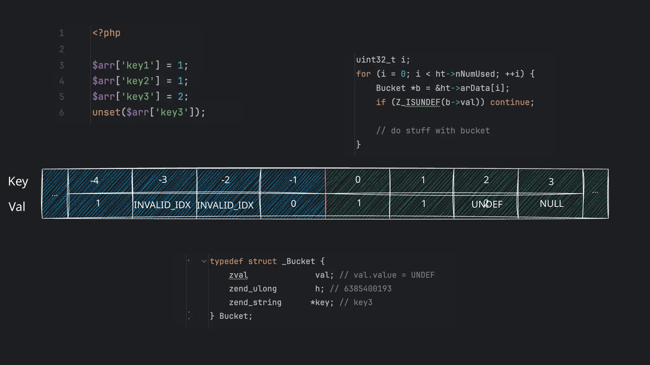Collapse the typedef struct _Bucket fold chevron

[204, 261]
